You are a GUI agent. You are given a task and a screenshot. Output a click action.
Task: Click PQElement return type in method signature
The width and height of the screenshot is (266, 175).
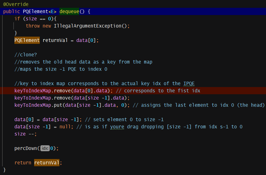coord(34,12)
